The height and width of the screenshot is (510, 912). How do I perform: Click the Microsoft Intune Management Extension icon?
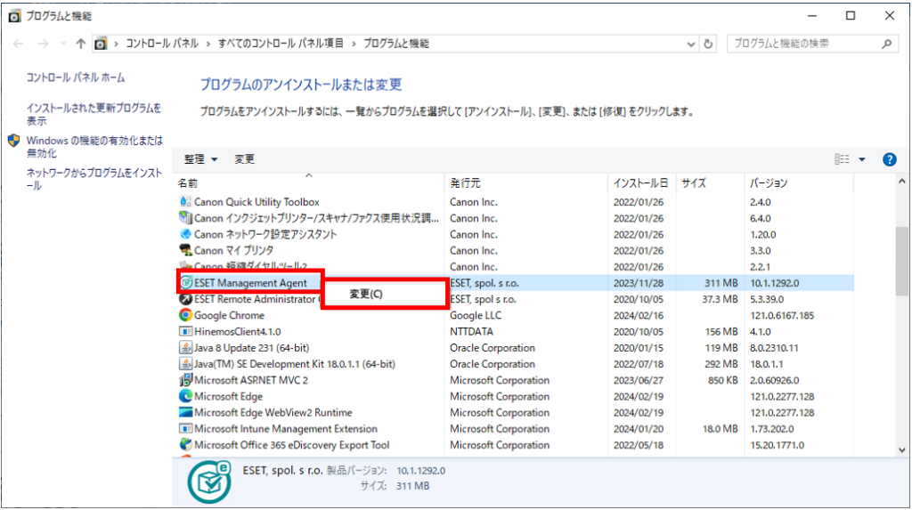coord(185,429)
